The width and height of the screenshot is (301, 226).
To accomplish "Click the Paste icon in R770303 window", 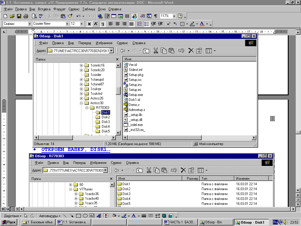I will (x=164, y=170).
